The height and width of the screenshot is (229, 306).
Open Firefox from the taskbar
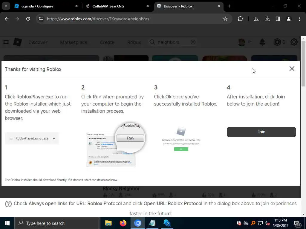[123, 223]
